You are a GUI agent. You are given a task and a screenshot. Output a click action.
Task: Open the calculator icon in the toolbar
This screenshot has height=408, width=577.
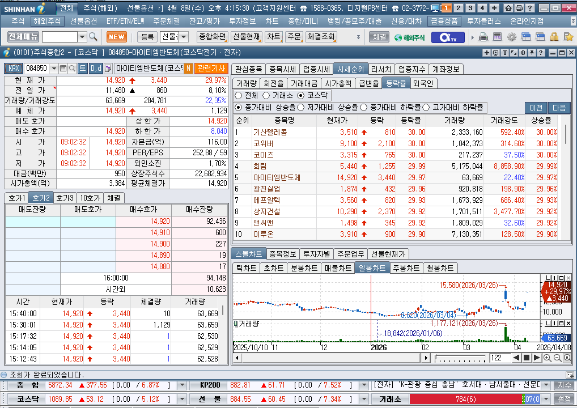click(x=497, y=37)
